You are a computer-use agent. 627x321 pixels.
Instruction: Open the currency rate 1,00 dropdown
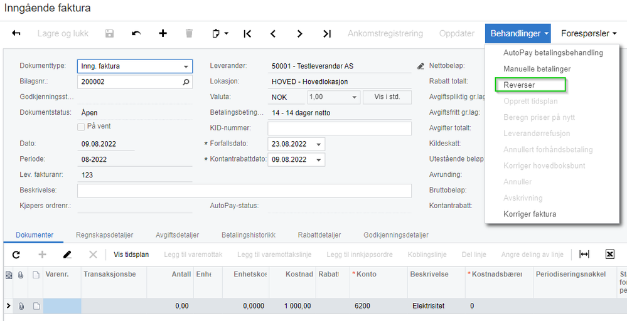(354, 97)
